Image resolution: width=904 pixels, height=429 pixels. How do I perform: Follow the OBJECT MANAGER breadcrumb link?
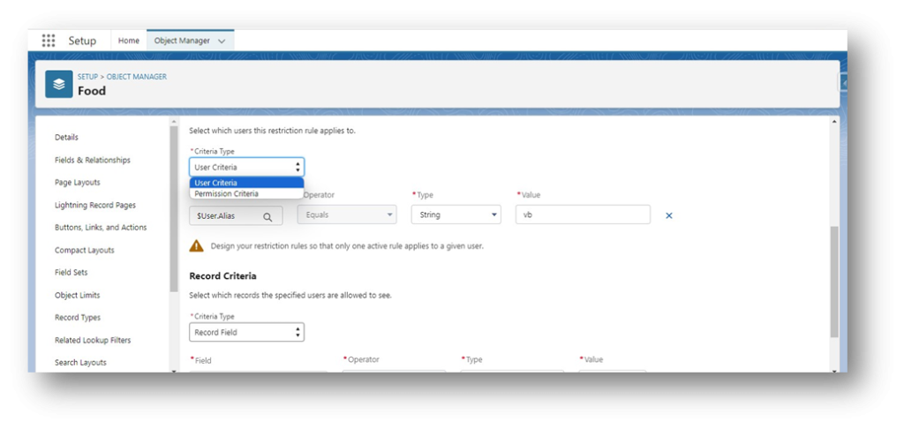[x=137, y=77]
